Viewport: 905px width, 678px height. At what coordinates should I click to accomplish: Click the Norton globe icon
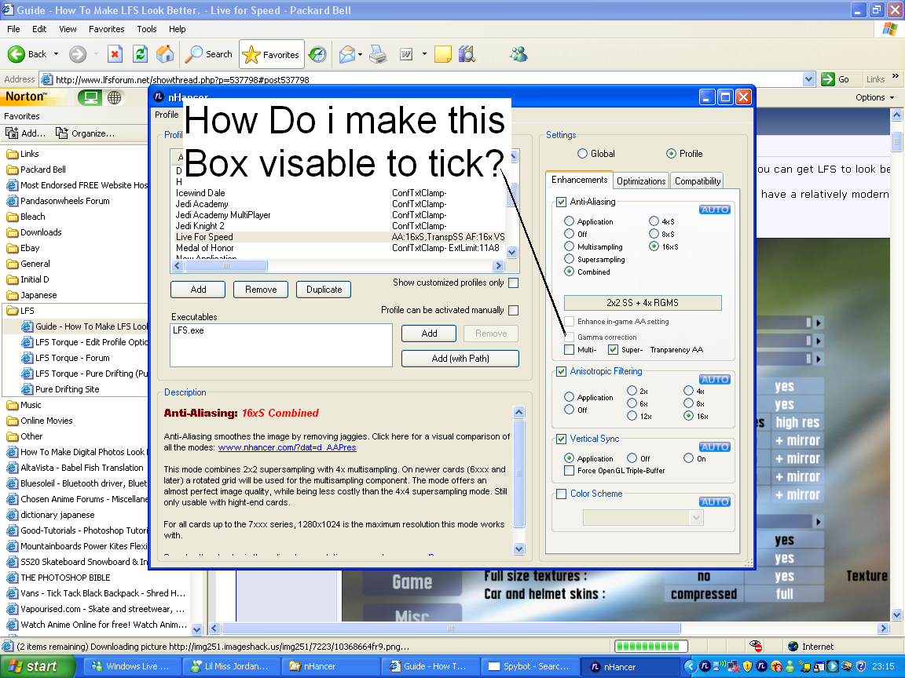114,97
